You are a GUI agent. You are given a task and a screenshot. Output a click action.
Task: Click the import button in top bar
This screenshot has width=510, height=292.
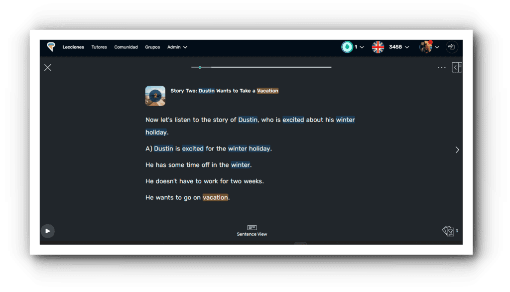click(451, 47)
